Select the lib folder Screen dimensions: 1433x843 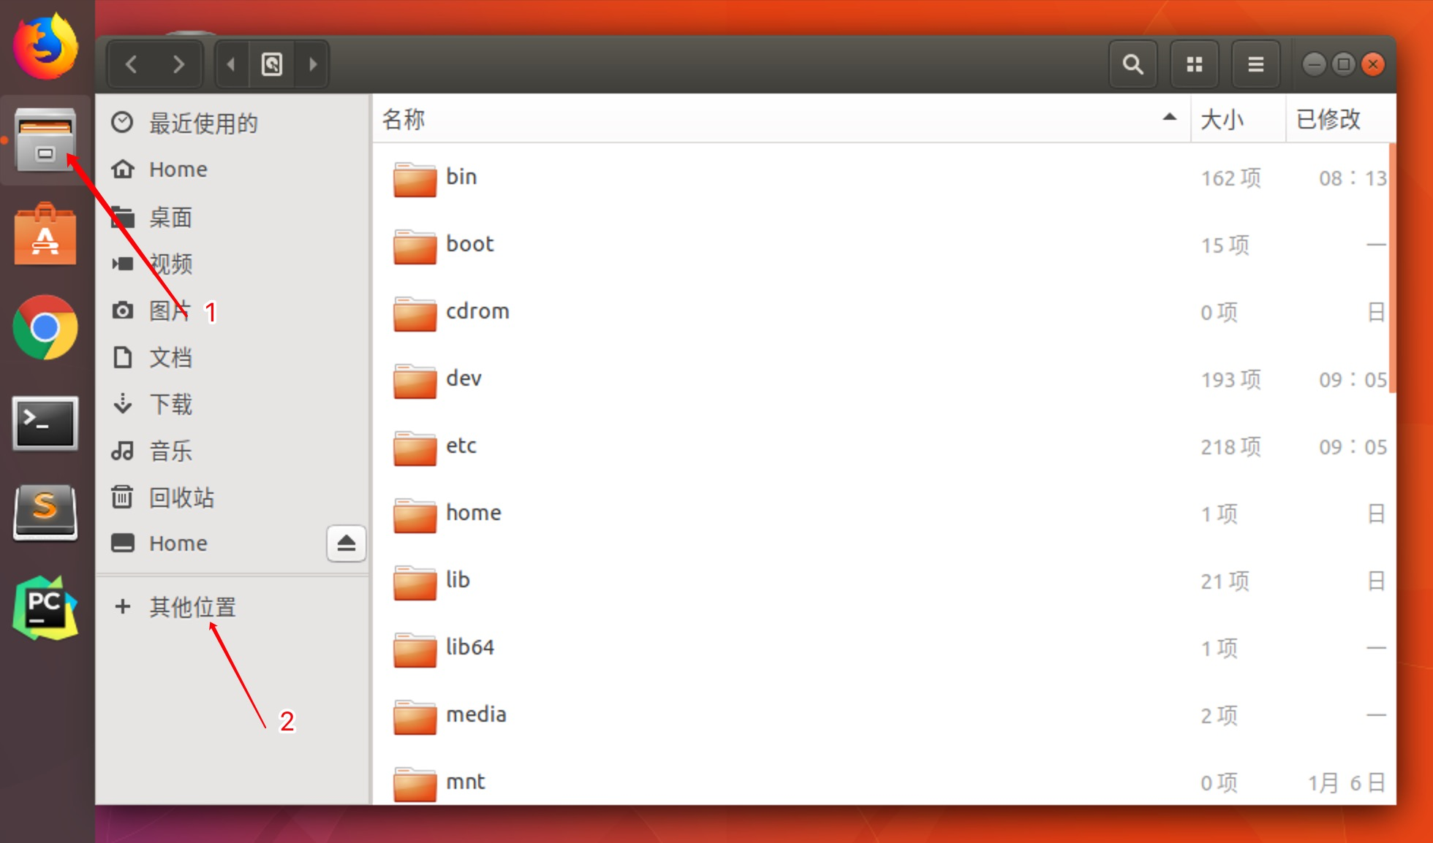881,581
